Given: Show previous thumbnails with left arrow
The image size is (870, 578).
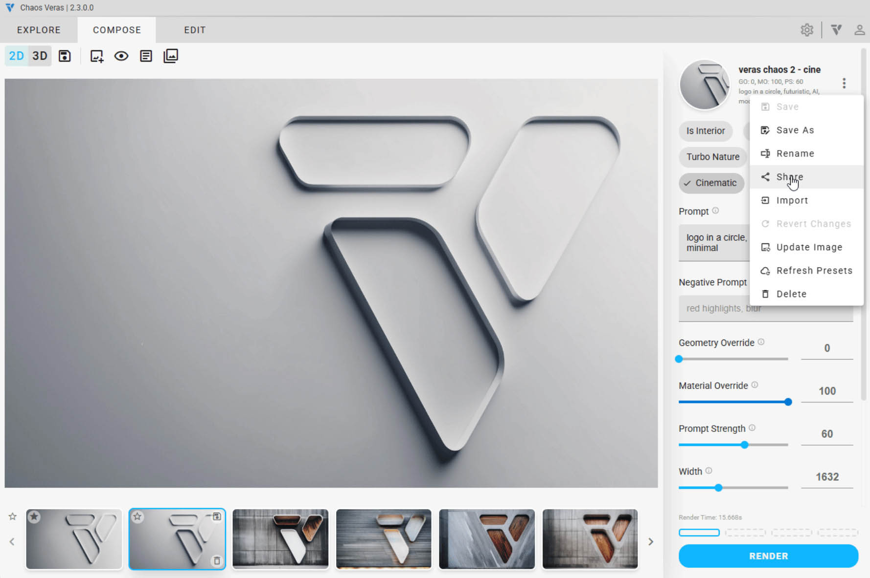Looking at the screenshot, I should pos(12,541).
